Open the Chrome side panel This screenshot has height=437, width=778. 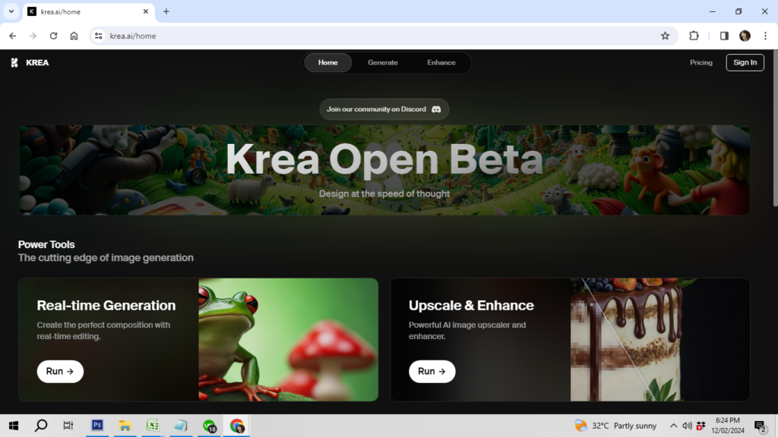point(724,36)
